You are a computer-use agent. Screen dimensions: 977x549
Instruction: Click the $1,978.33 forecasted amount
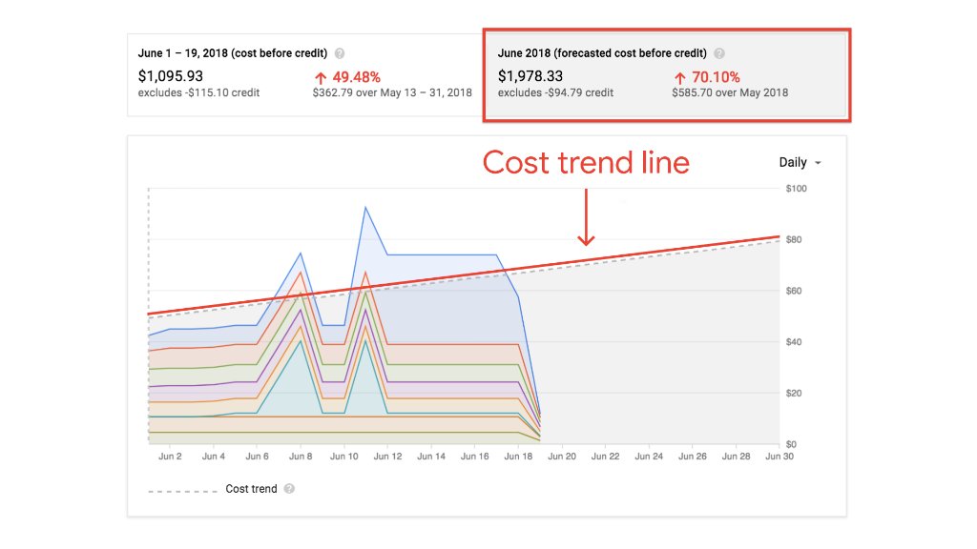pyautogui.click(x=530, y=76)
